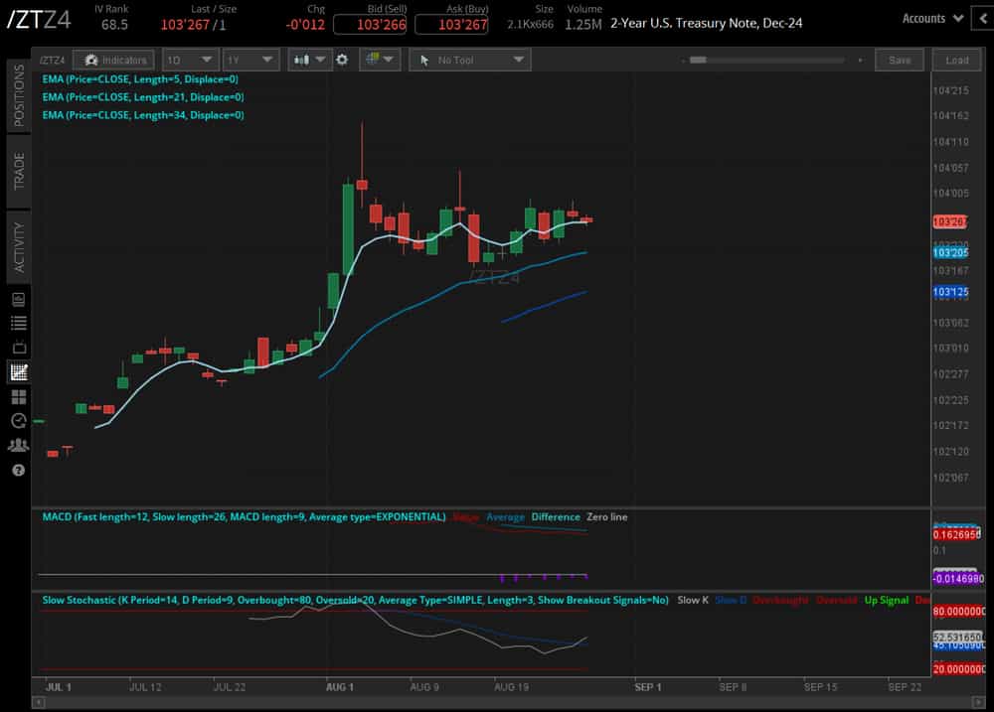Click the 1.25M Volume value
994x712 pixels.
tap(583, 25)
